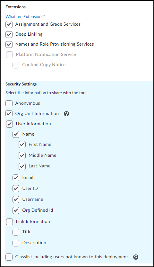
Task: Enable the Link Information checkbox
Action: (10, 222)
